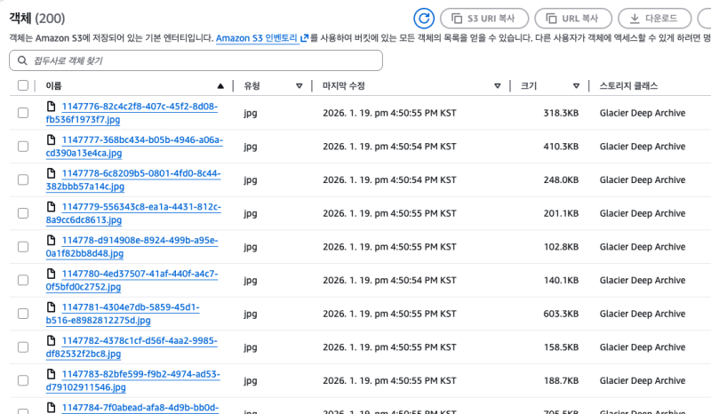
Task: Sort by 마지막 수정 column arrow
Action: click(x=498, y=86)
